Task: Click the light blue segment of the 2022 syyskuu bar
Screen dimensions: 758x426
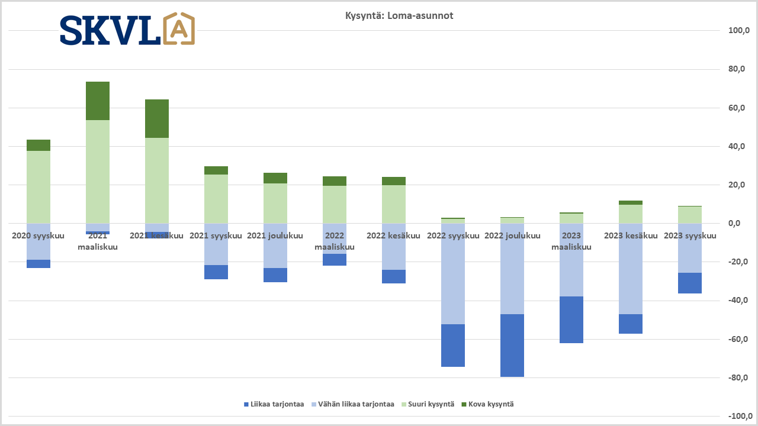Action: [453, 274]
